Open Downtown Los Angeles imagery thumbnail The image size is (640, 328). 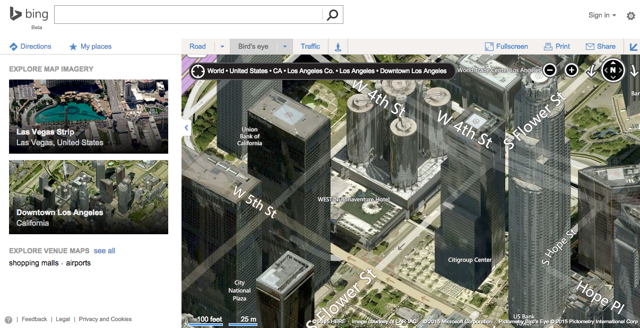(x=89, y=197)
